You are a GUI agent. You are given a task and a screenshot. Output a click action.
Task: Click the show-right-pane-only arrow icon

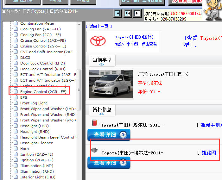click(137, 13)
